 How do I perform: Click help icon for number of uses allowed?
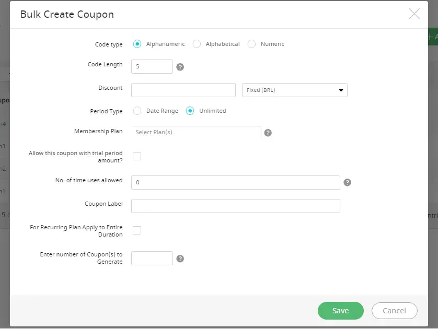(x=347, y=183)
